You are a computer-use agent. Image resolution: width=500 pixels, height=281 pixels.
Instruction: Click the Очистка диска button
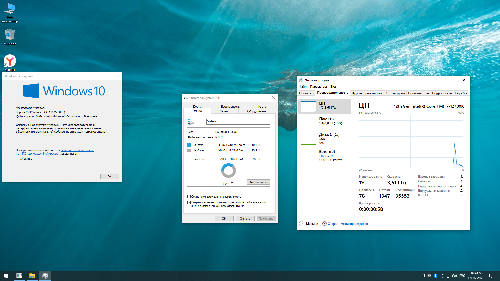[x=258, y=182]
